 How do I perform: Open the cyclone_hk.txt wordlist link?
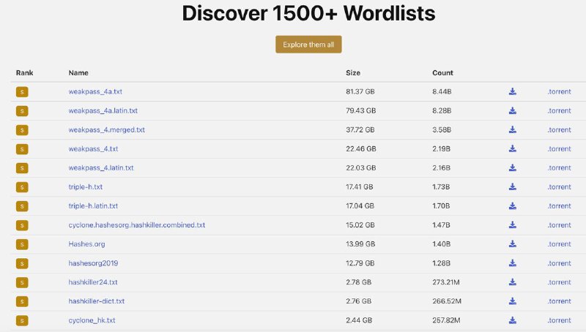[x=92, y=320]
